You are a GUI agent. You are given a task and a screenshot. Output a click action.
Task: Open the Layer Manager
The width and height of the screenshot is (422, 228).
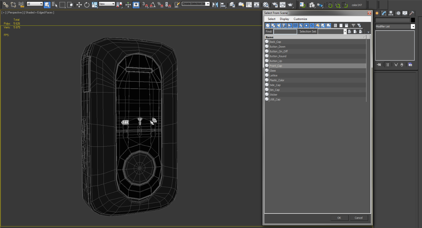coord(232,5)
